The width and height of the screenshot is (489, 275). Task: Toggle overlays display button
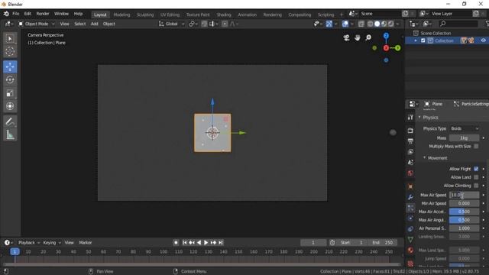point(345,24)
